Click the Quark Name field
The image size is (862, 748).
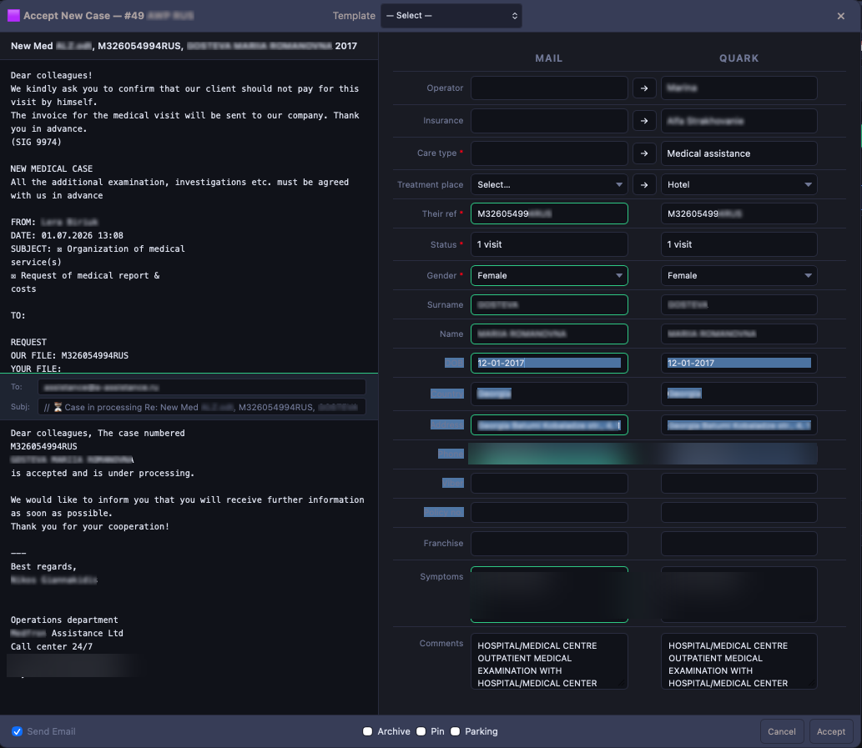[x=738, y=334]
